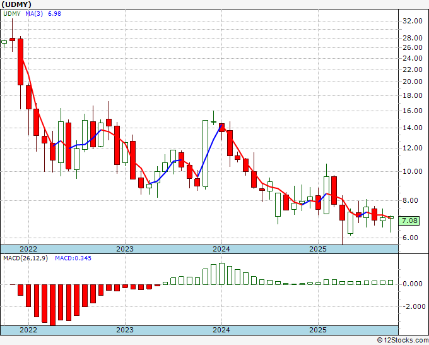This screenshot has width=429, height=345.
Task: Click the 26.00 price axis label
Action: [413, 47]
